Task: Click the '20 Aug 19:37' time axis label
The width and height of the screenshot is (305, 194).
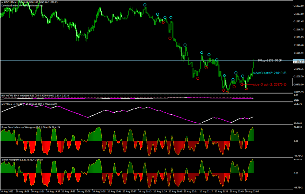Action: click(x=53, y=191)
